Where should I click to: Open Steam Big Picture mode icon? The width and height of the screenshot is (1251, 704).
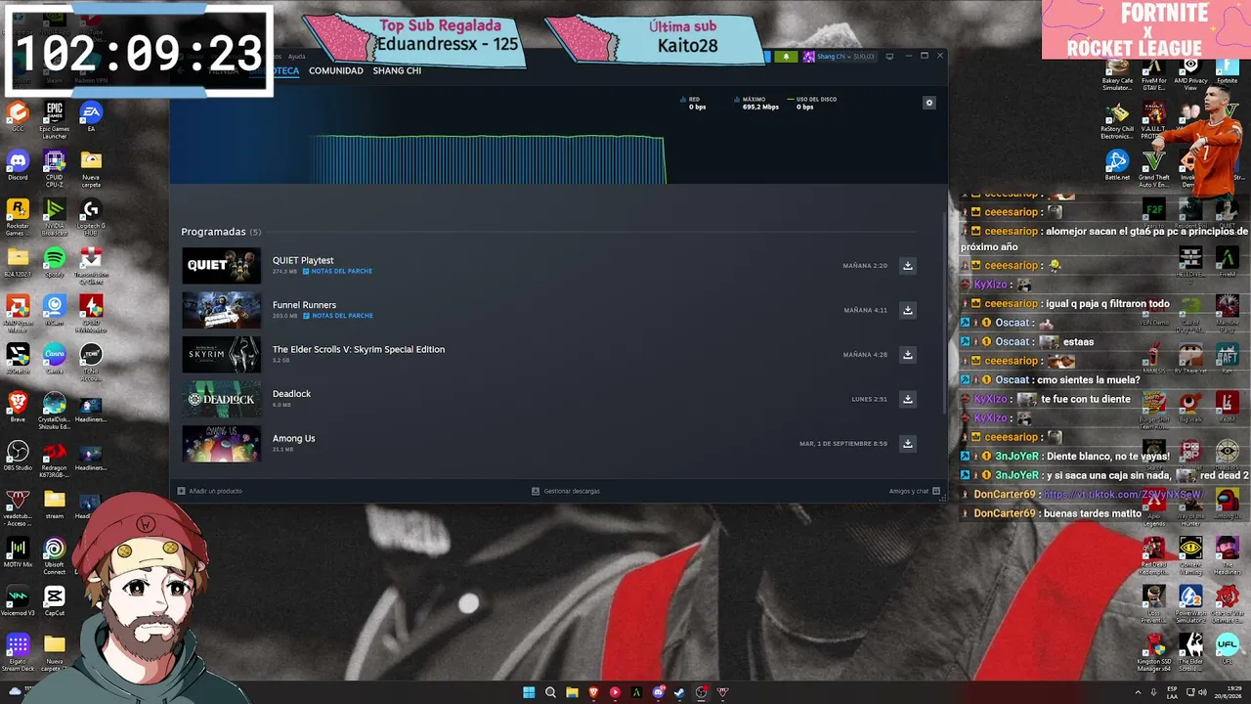889,57
